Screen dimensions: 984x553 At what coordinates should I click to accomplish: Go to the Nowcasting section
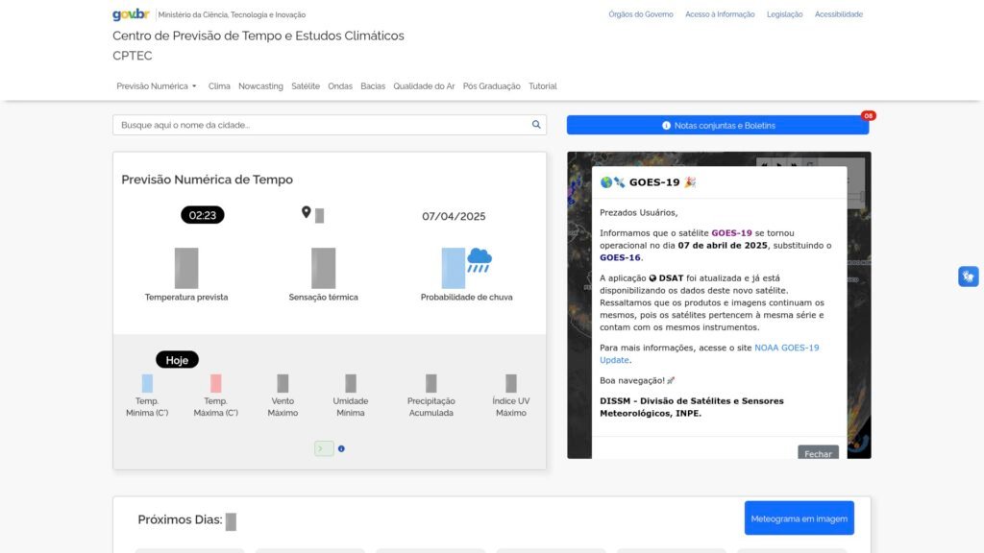click(260, 86)
